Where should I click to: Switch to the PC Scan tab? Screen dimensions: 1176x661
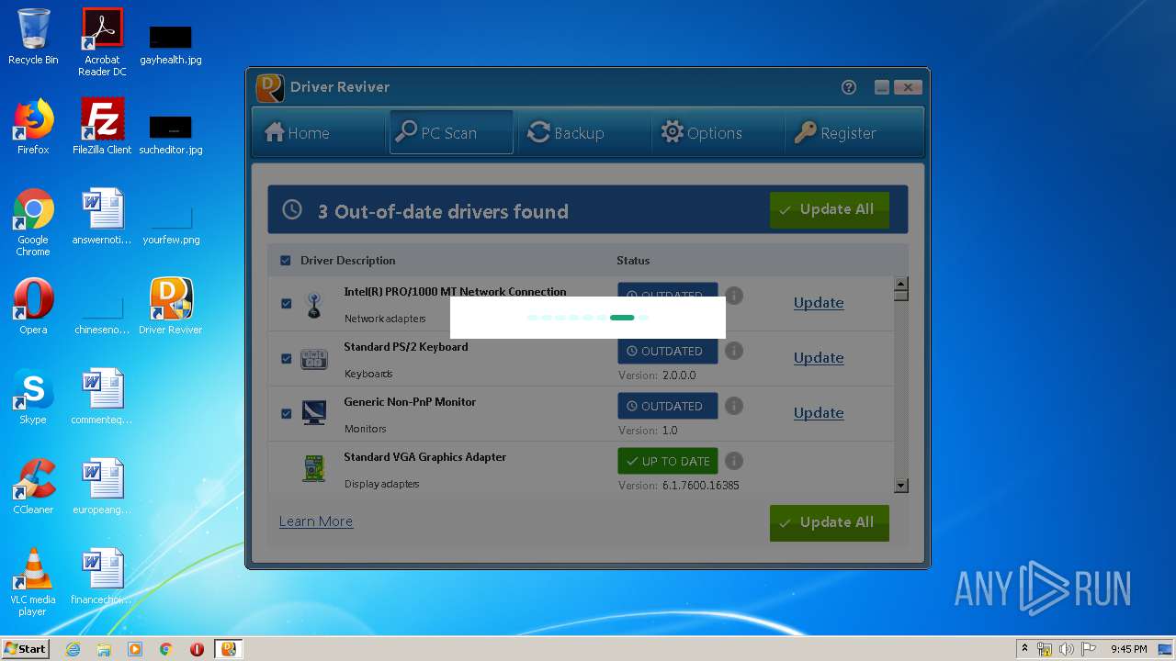pyautogui.click(x=451, y=133)
